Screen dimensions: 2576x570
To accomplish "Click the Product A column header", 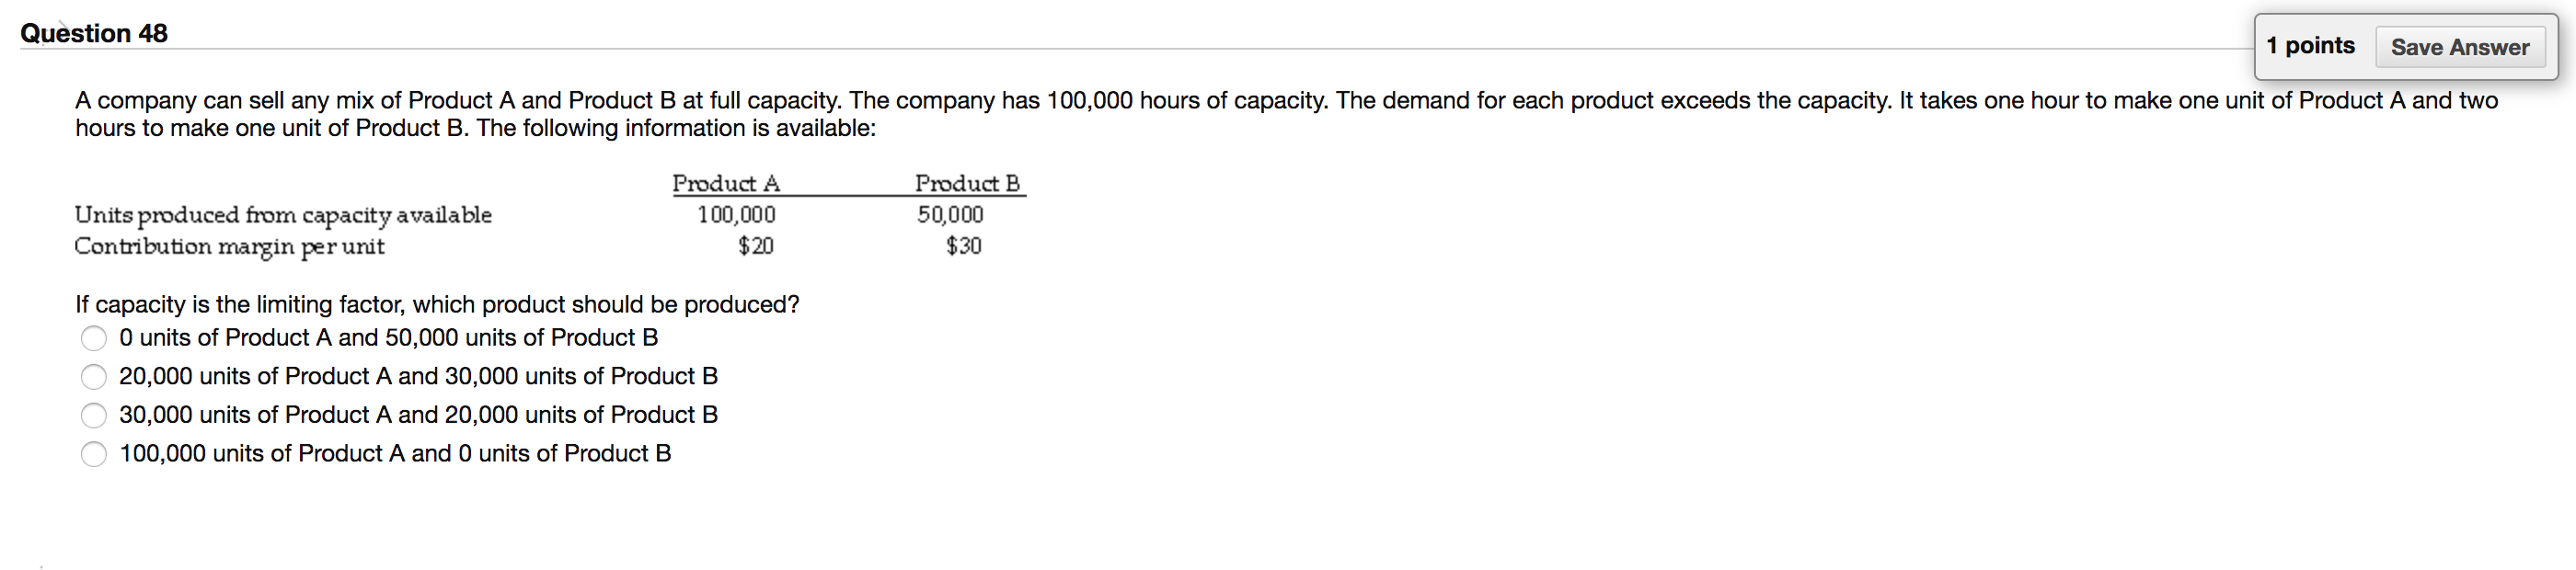I will [726, 183].
